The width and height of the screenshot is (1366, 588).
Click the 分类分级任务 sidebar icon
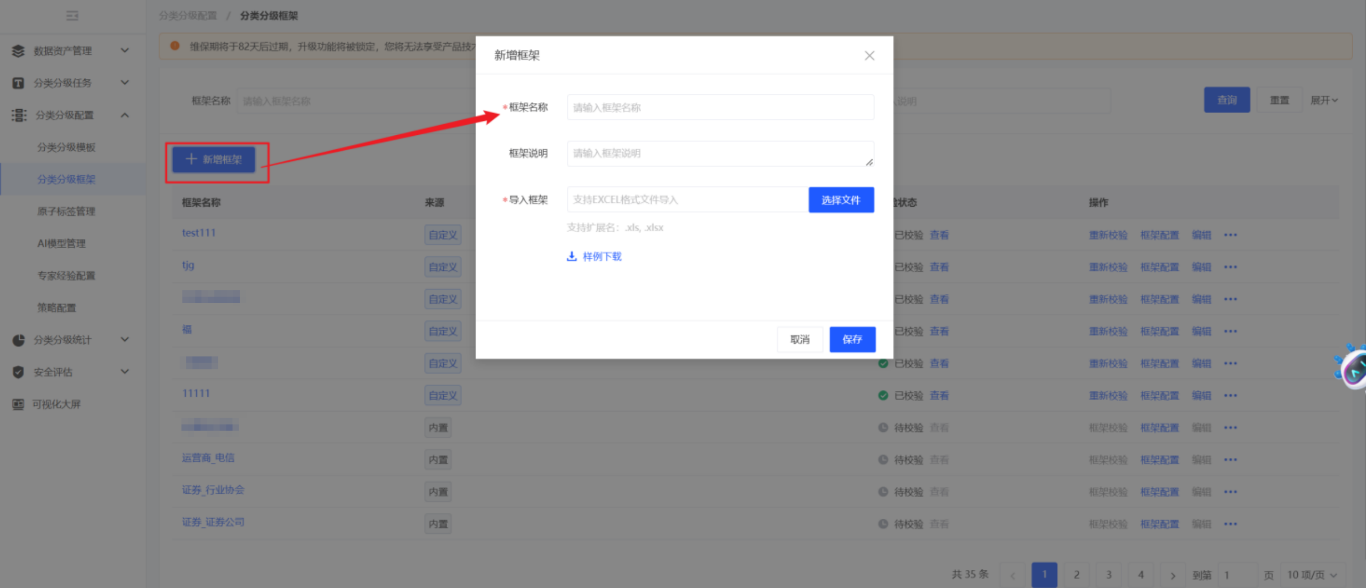pyautogui.click(x=18, y=83)
